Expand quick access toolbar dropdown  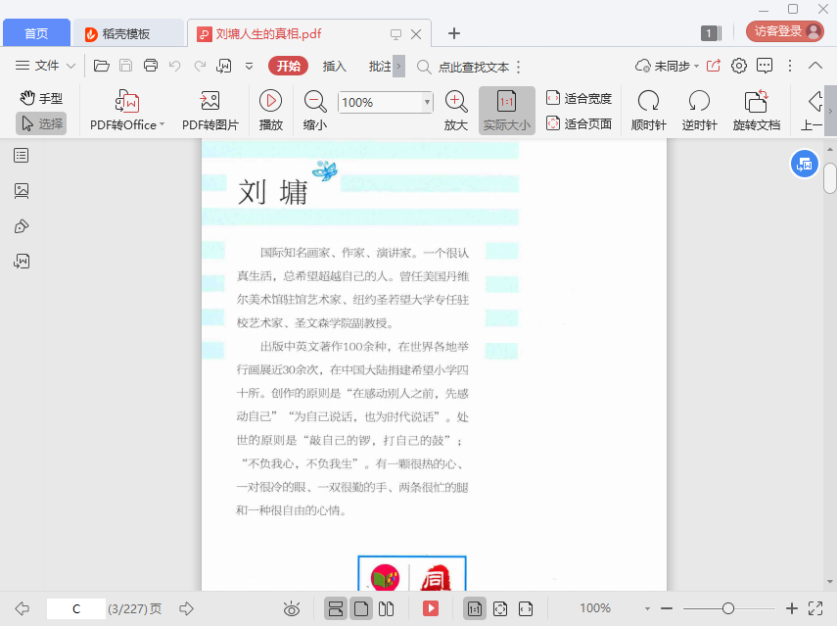pyautogui.click(x=249, y=67)
